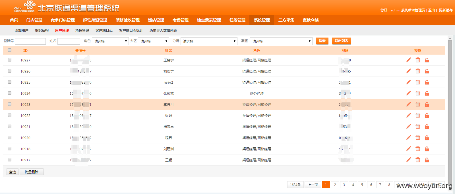Screen dimensions: 455x194
Task: Delete user 吴芸2 with trash icon
Action: click(418, 82)
